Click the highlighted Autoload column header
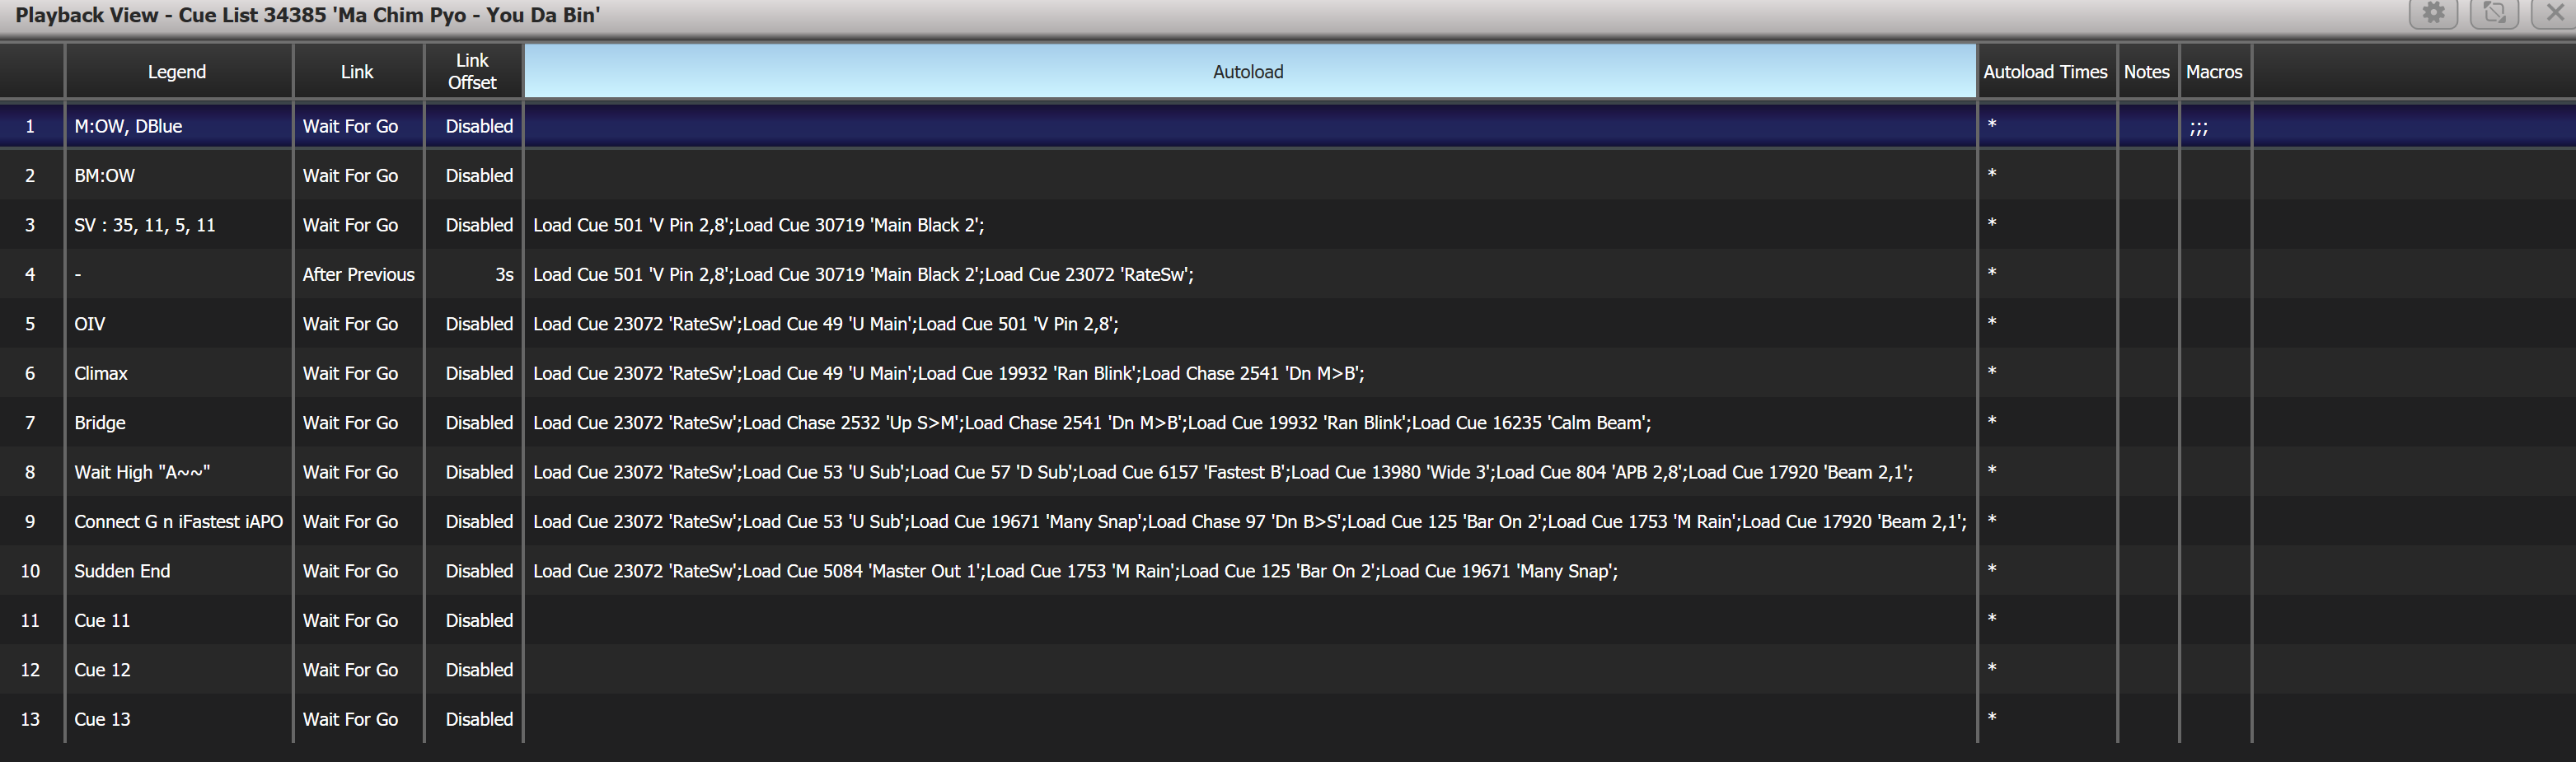2576x762 pixels. [x=1249, y=71]
